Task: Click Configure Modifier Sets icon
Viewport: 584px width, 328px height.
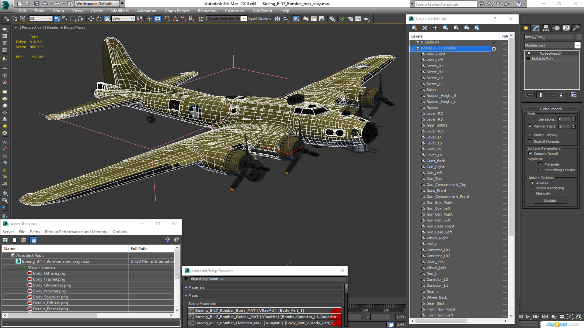Action: (574, 95)
